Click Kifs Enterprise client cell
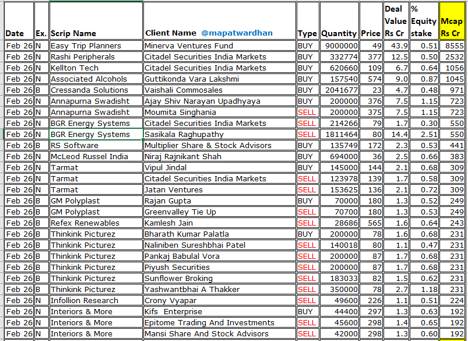The height and width of the screenshot is (341, 468). click(x=220, y=311)
